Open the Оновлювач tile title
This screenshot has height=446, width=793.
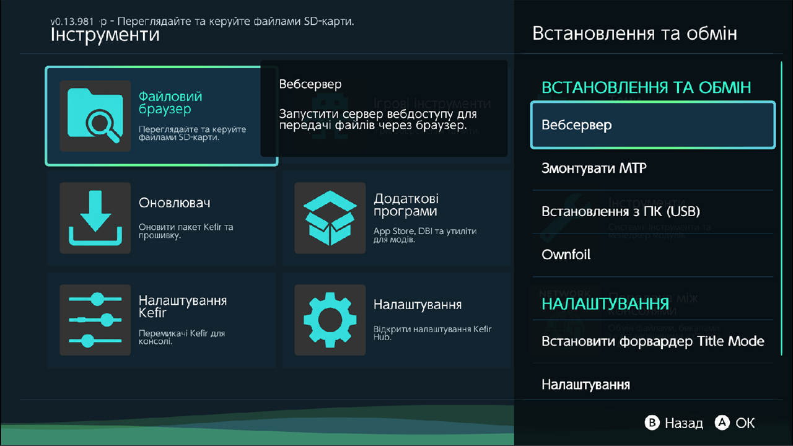(175, 203)
